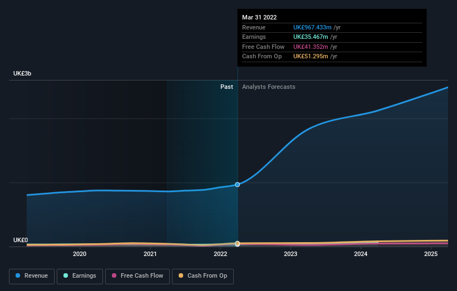Click the 2024 x-axis label
Image resolution: width=457 pixels, height=291 pixels.
coord(361,254)
